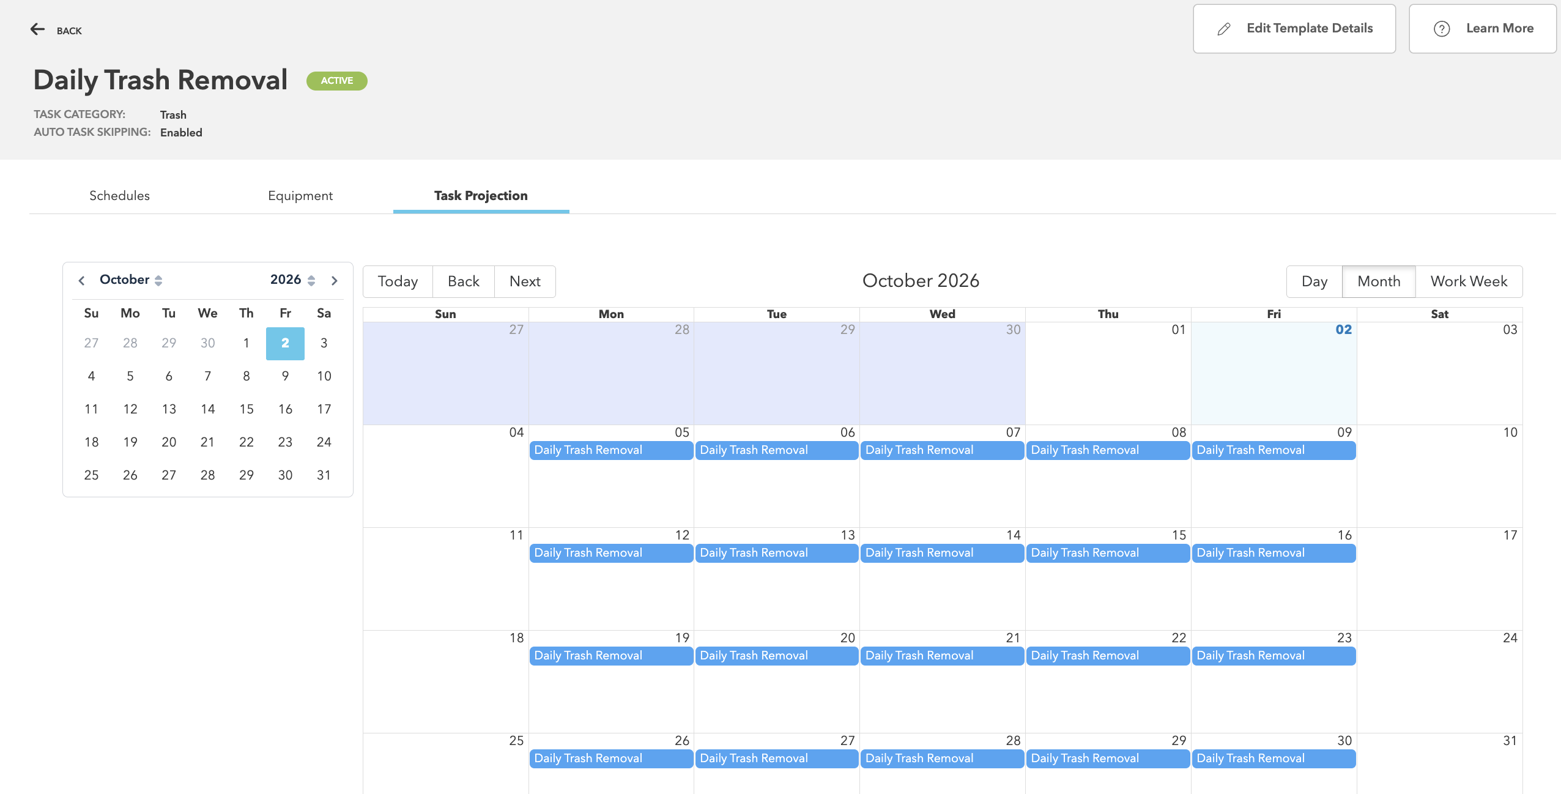Switch to the Schedules tab
The height and width of the screenshot is (794, 1561).
pos(119,196)
